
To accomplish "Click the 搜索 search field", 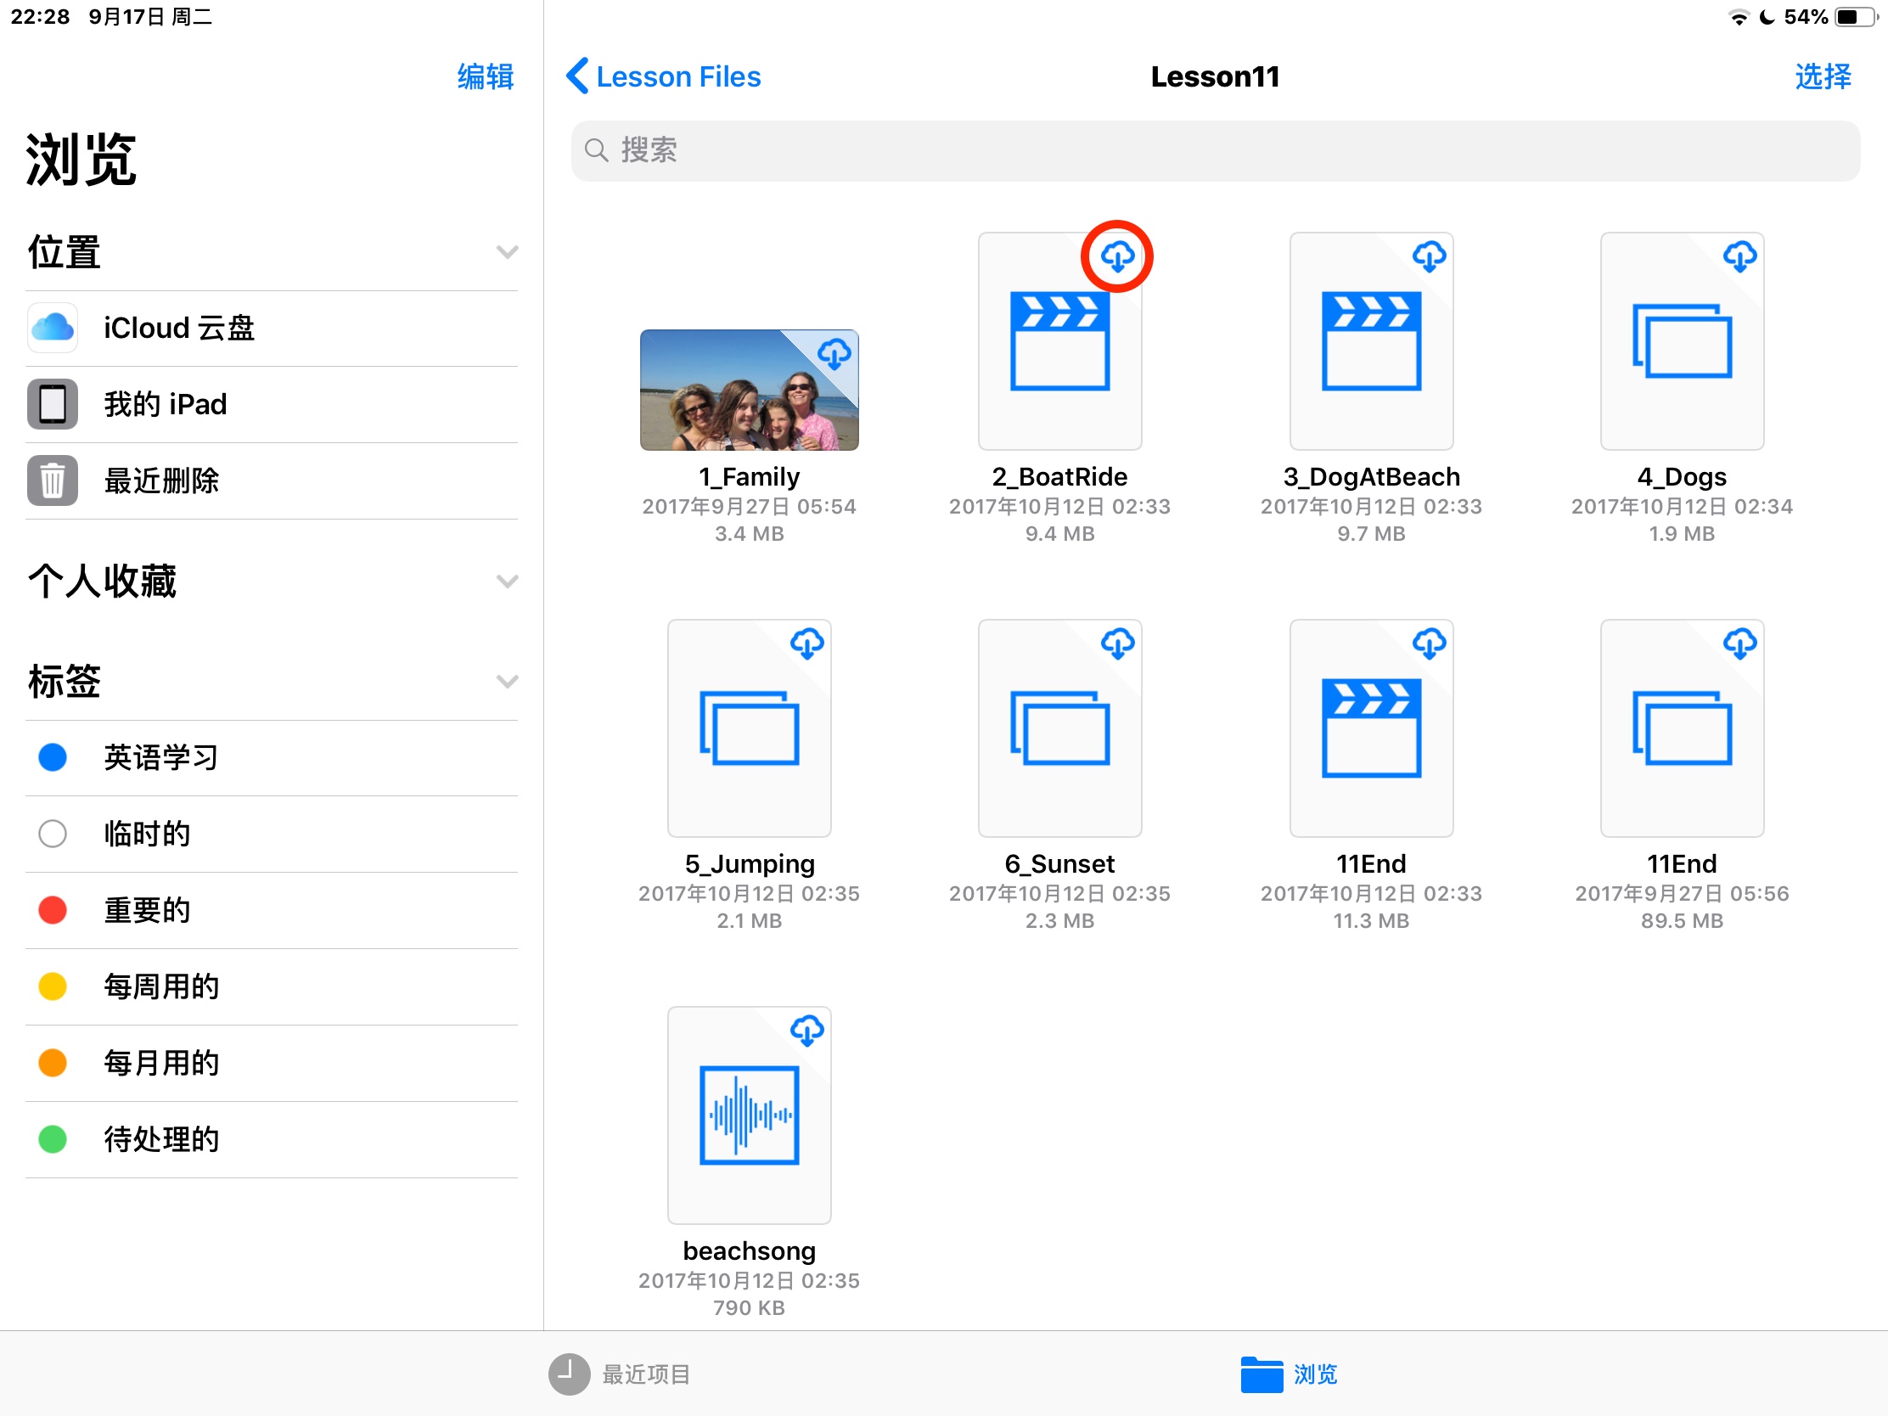I will [1214, 150].
